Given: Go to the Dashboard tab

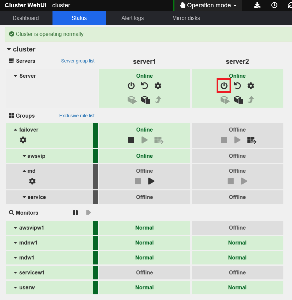Looking at the screenshot, I should point(26,18).
